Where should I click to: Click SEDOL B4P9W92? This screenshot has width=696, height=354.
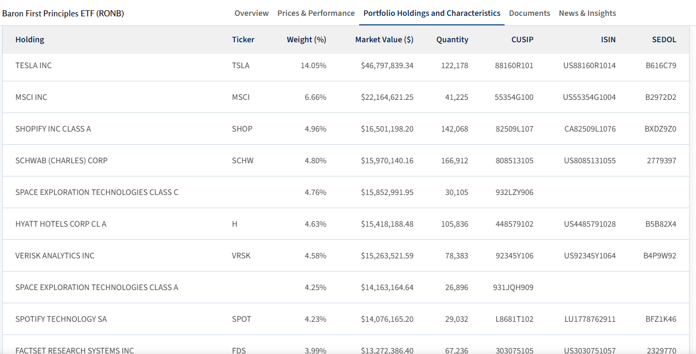pos(660,256)
